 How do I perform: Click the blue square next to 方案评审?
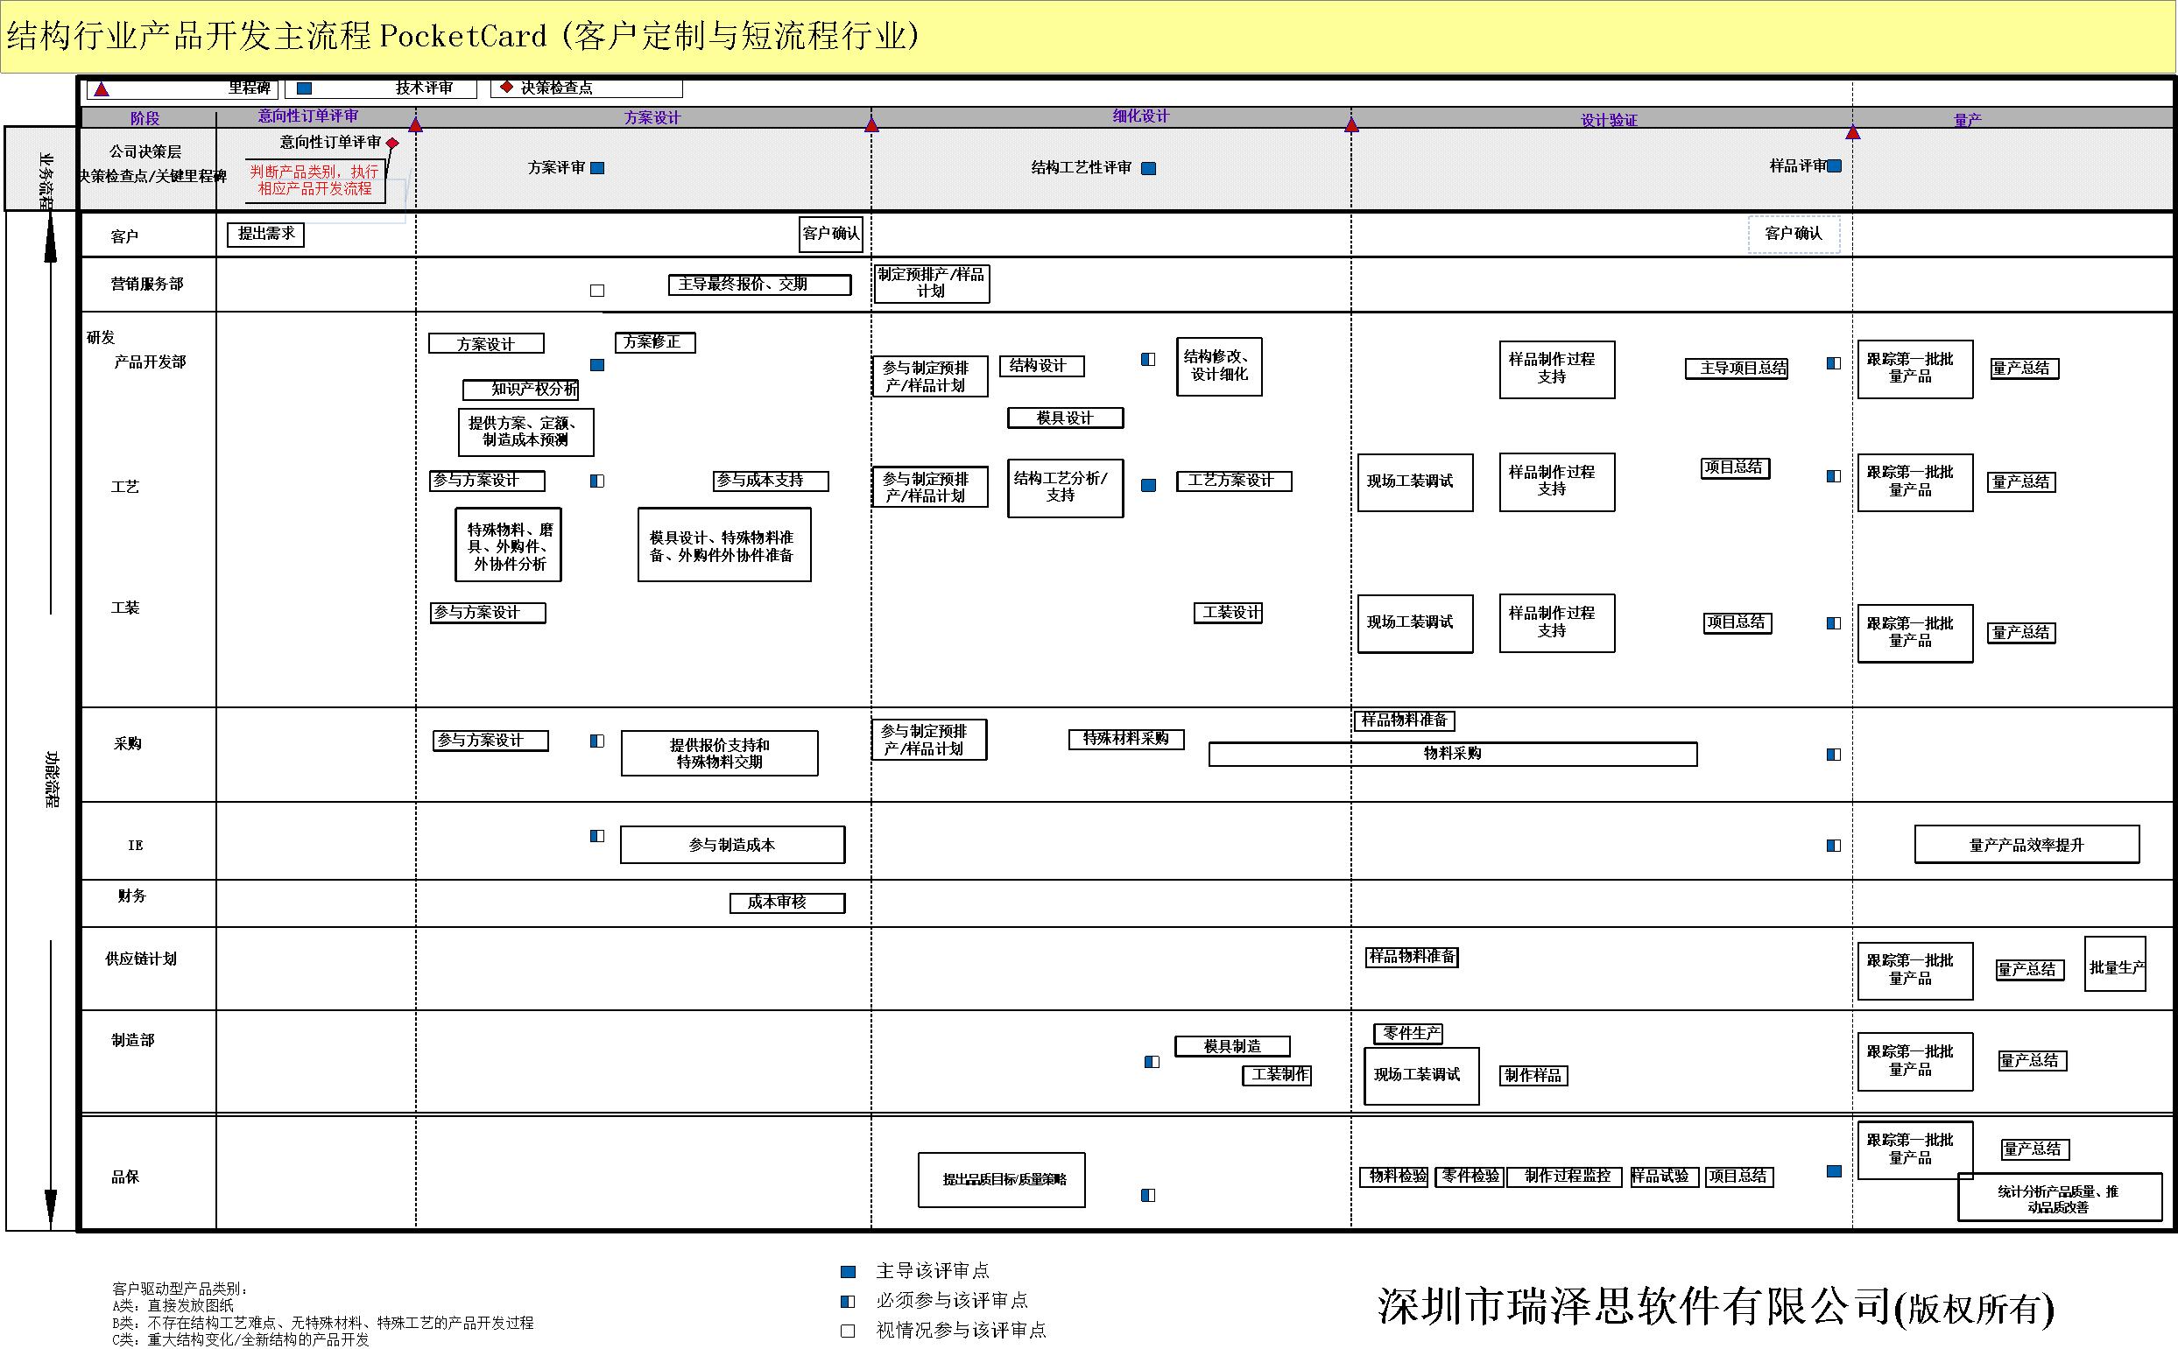(598, 168)
